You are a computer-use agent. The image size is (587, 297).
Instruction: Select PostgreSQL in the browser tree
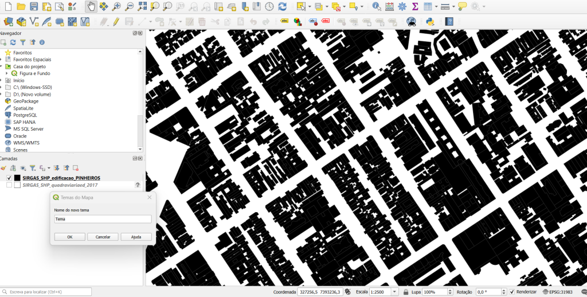[x=25, y=115]
